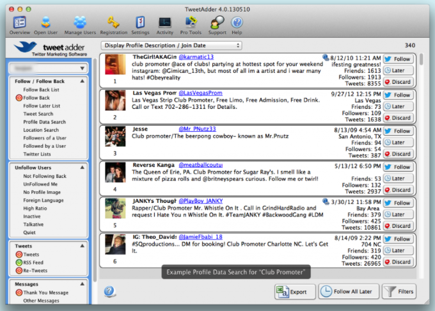Open Followers of a User
The height and width of the screenshot is (311, 435).
tap(45, 138)
